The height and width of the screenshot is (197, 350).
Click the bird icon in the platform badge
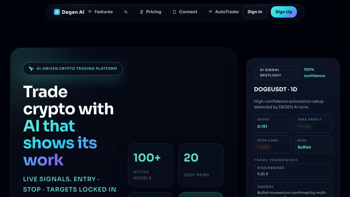(31, 69)
